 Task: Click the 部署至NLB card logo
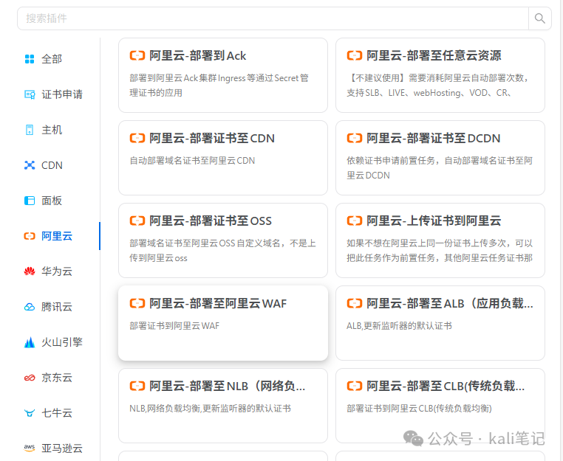point(137,386)
